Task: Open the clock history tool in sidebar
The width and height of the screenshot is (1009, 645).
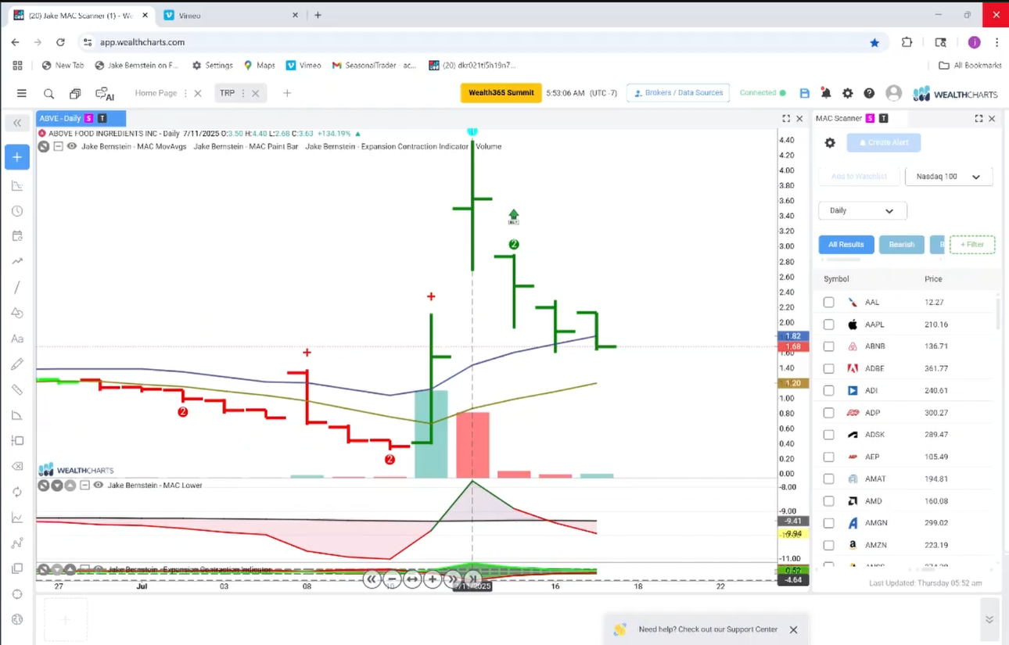Action: [x=17, y=211]
